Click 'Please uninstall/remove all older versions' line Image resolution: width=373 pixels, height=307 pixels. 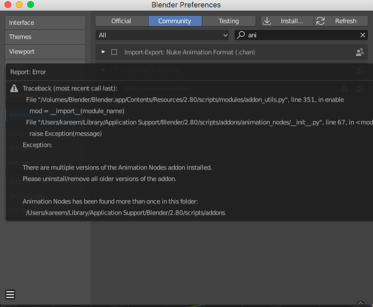click(x=99, y=179)
